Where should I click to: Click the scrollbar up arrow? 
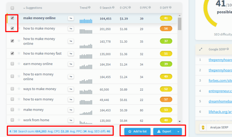180,16
